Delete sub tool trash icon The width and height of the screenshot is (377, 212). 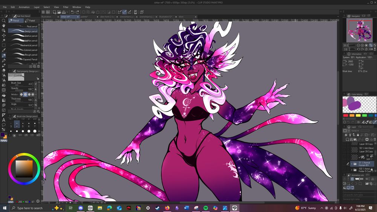[x=38, y=67]
